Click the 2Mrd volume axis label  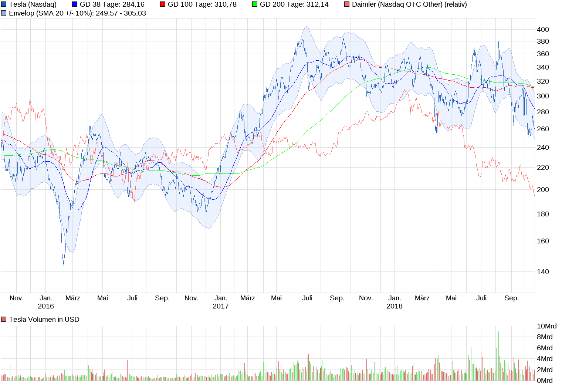(545, 370)
